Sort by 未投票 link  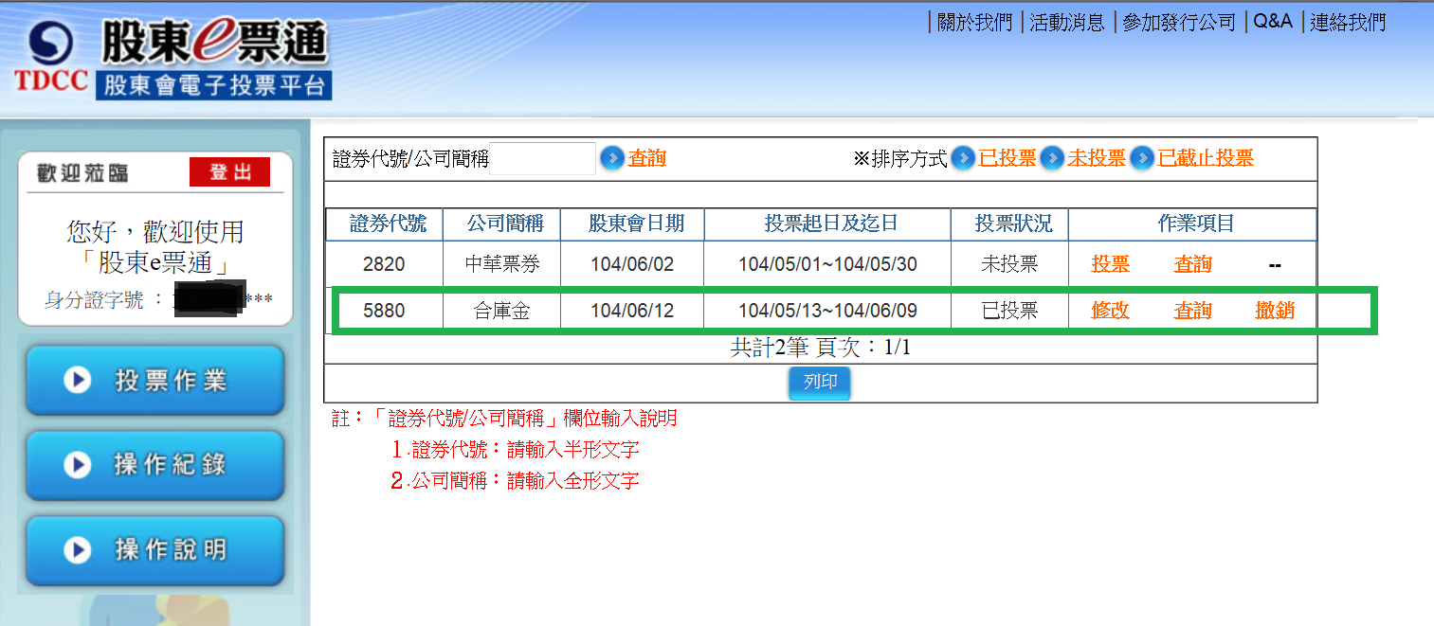tap(1097, 158)
